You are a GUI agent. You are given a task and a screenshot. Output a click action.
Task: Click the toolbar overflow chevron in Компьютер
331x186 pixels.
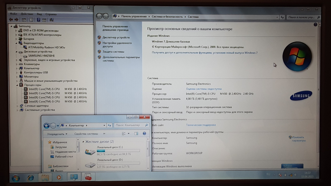tap(104, 134)
